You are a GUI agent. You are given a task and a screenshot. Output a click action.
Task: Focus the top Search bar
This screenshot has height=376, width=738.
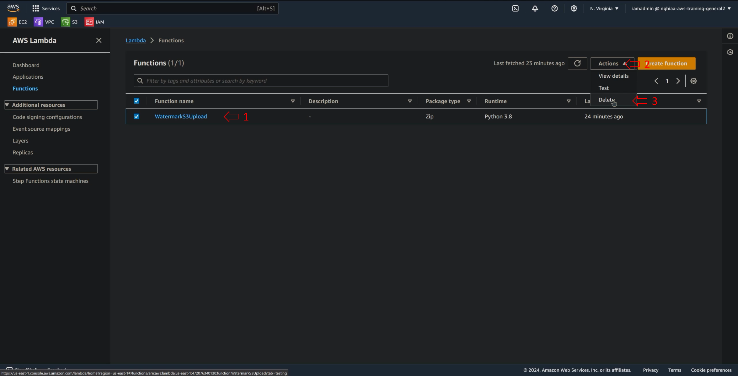tap(172, 8)
